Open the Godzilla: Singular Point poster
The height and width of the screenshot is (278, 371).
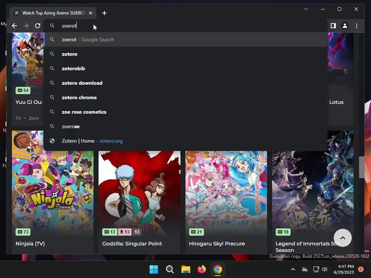139,193
